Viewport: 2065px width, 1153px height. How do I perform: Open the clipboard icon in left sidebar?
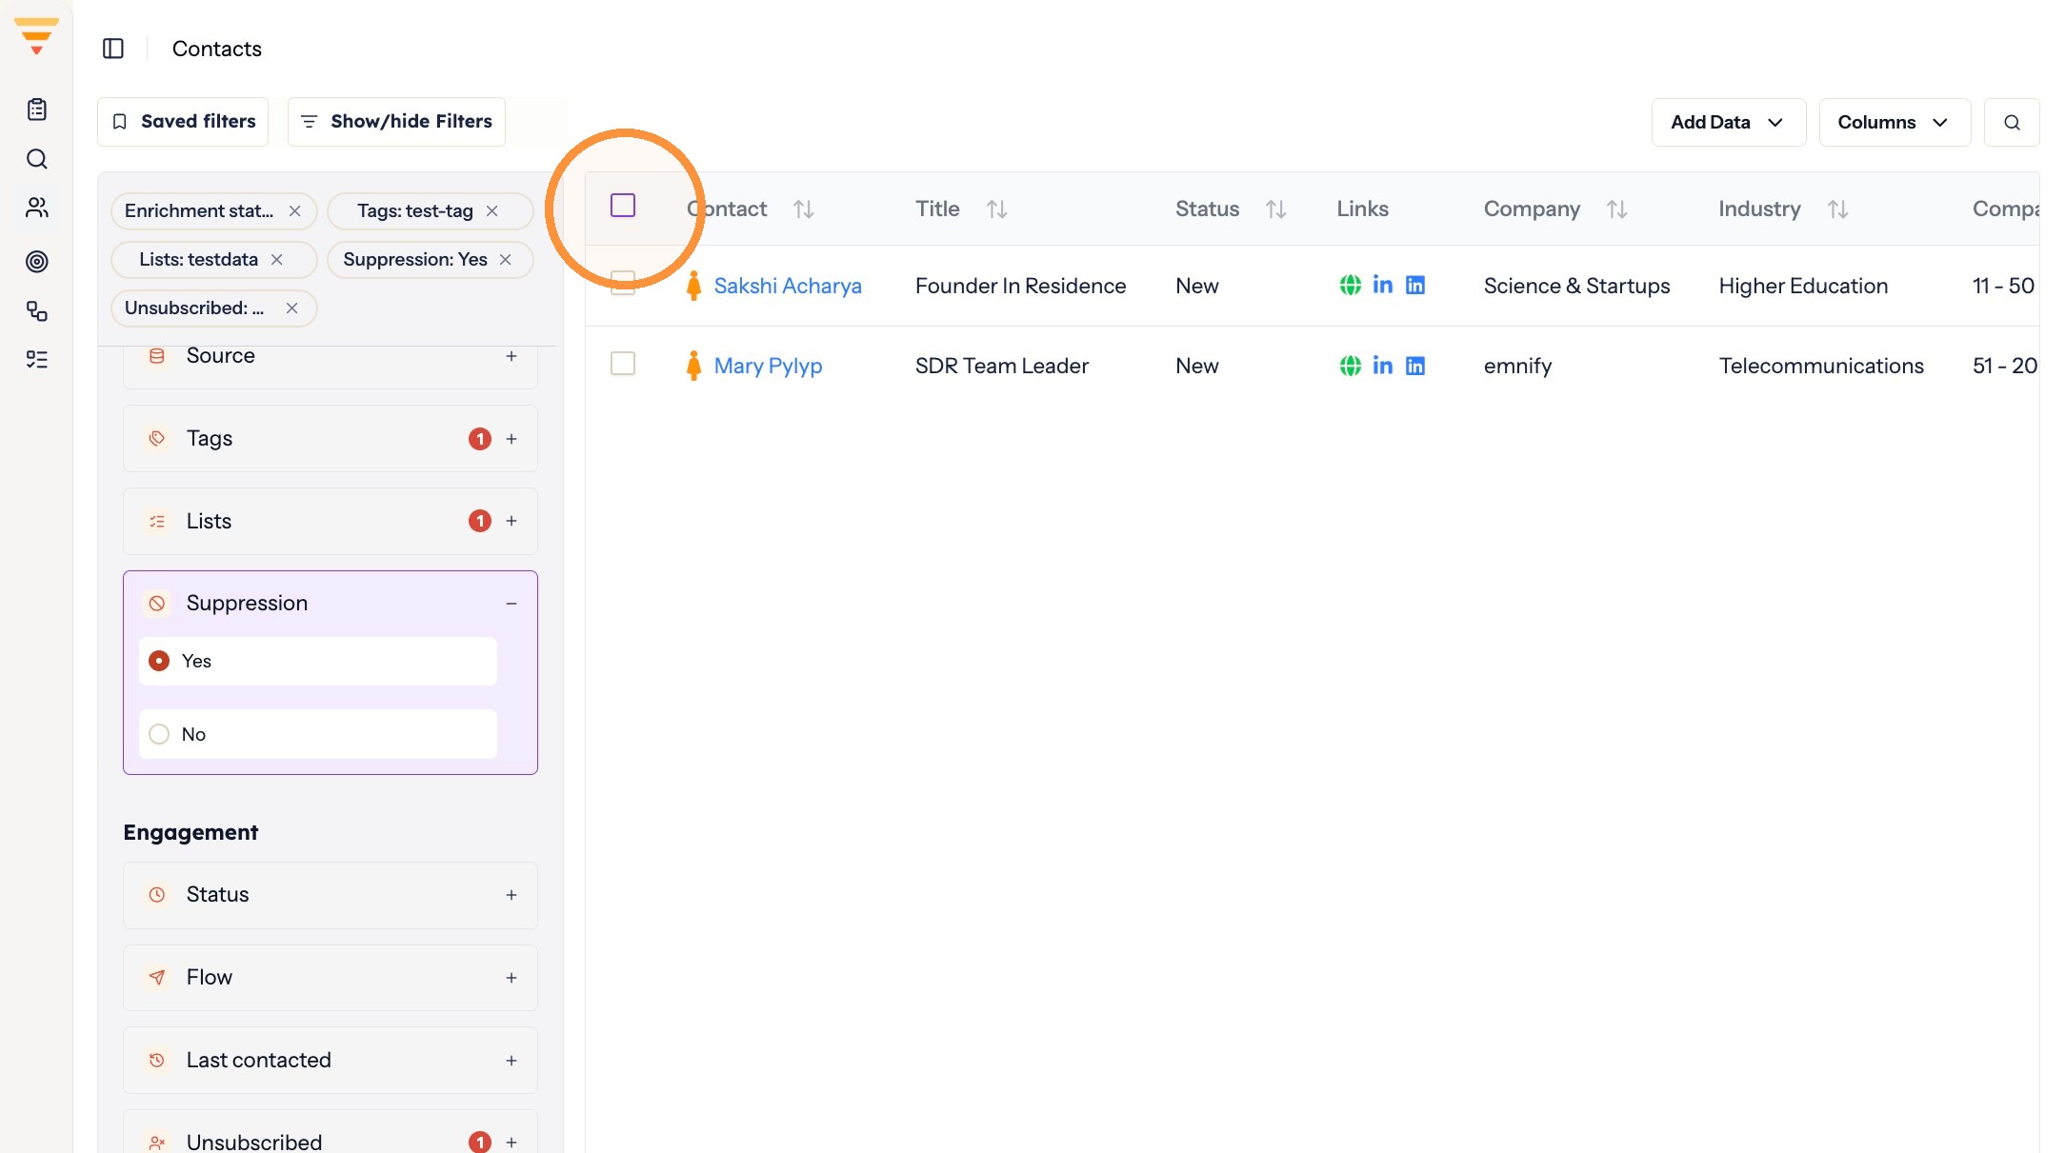coord(37,109)
